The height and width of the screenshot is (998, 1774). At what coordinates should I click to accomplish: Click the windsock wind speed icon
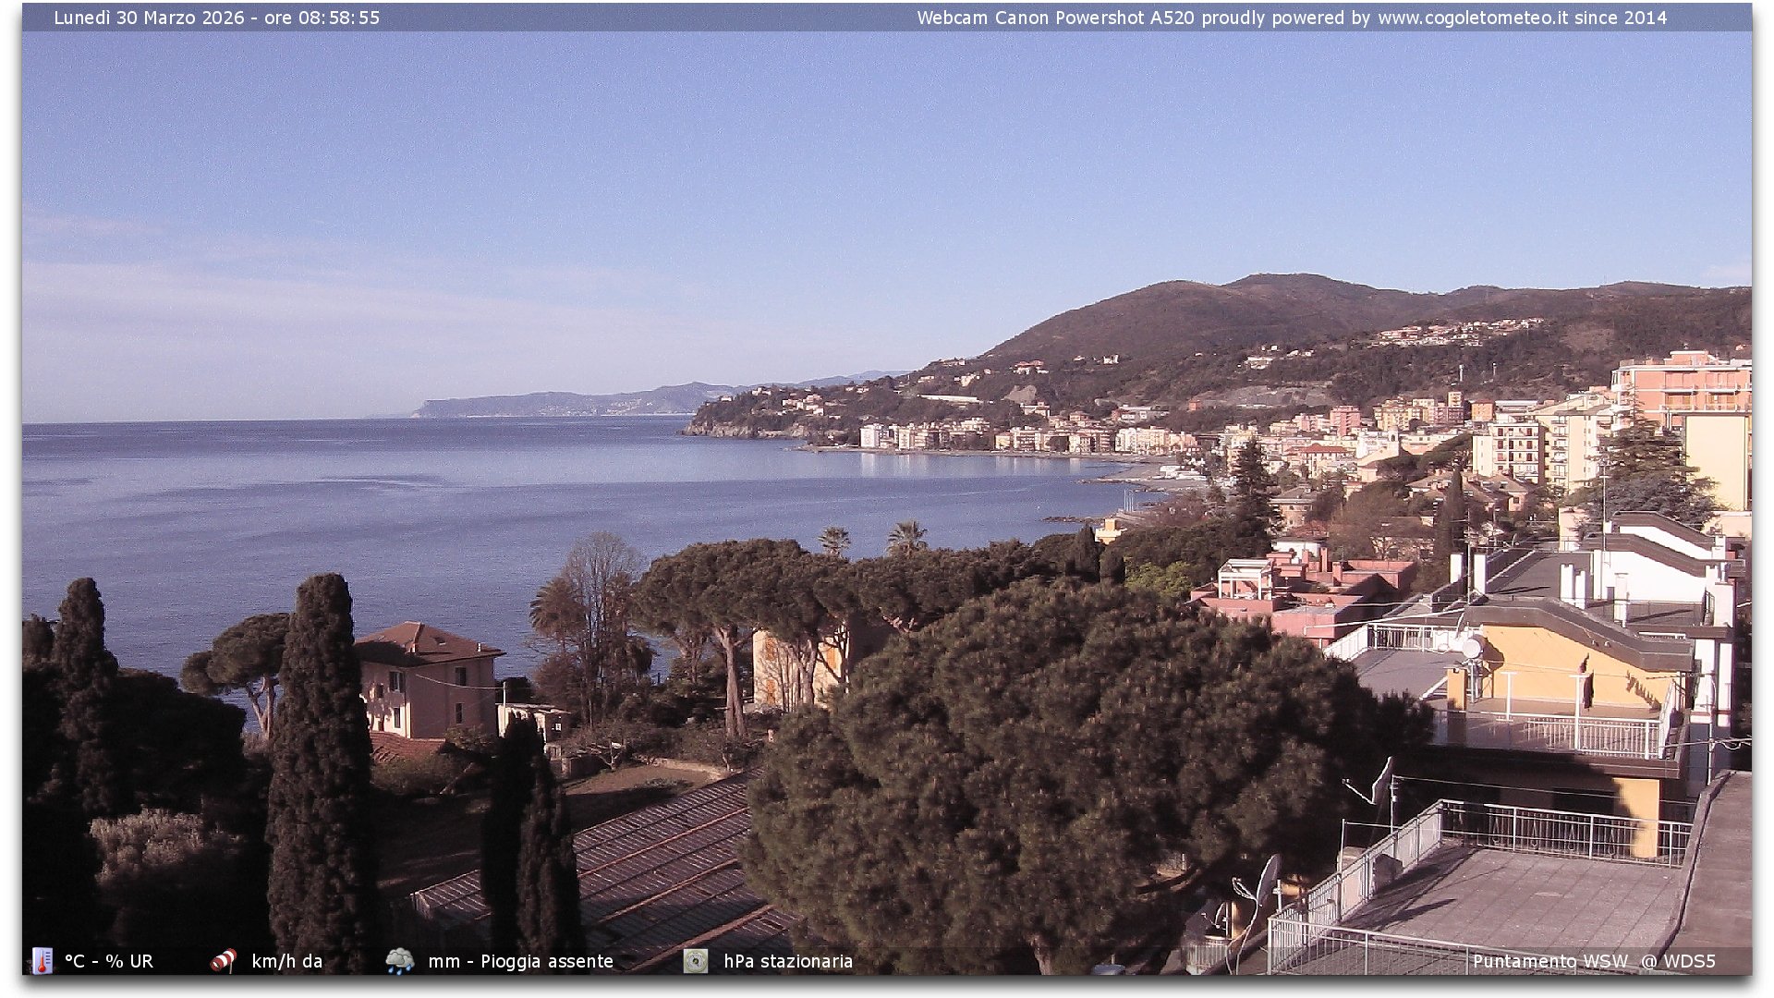point(223,961)
